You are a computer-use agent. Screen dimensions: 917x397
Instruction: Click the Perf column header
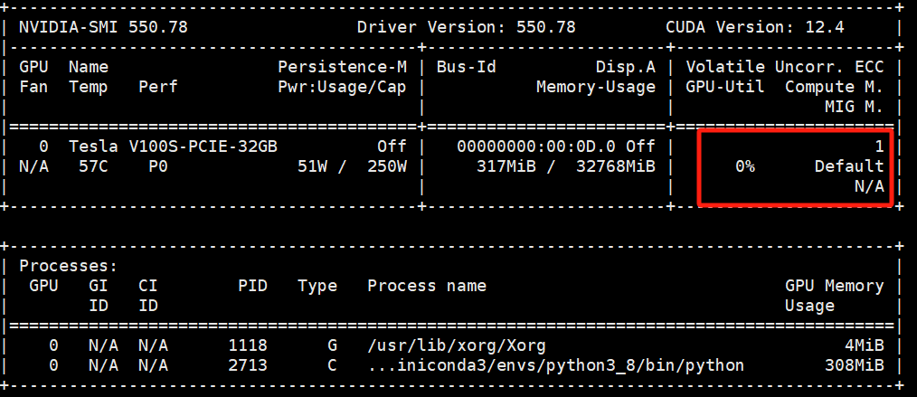158,88
